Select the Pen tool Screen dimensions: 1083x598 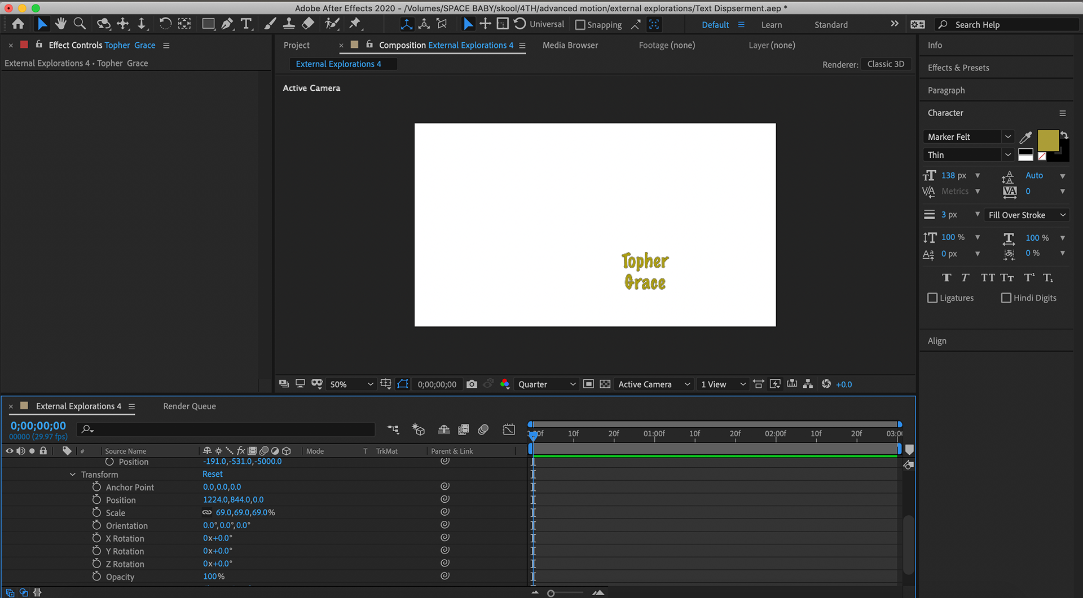pyautogui.click(x=227, y=24)
